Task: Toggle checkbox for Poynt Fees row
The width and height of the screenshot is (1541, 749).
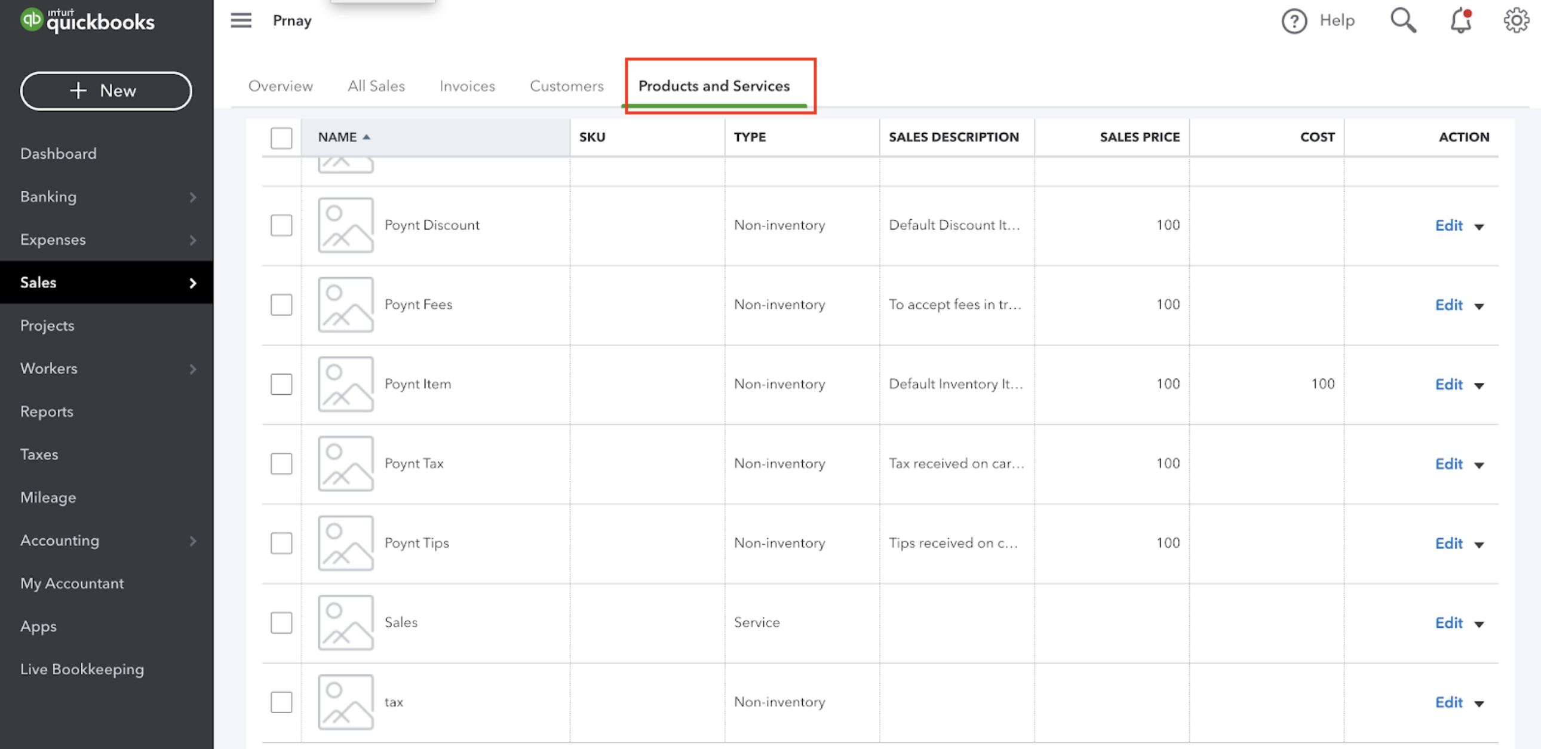Action: pyautogui.click(x=281, y=305)
